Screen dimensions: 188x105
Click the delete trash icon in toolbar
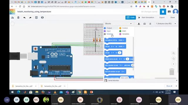(x=18, y=17)
